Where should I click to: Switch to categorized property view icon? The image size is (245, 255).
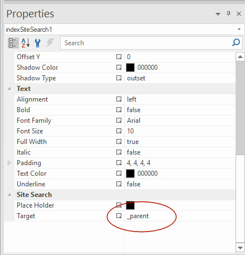pyautogui.click(x=13, y=43)
